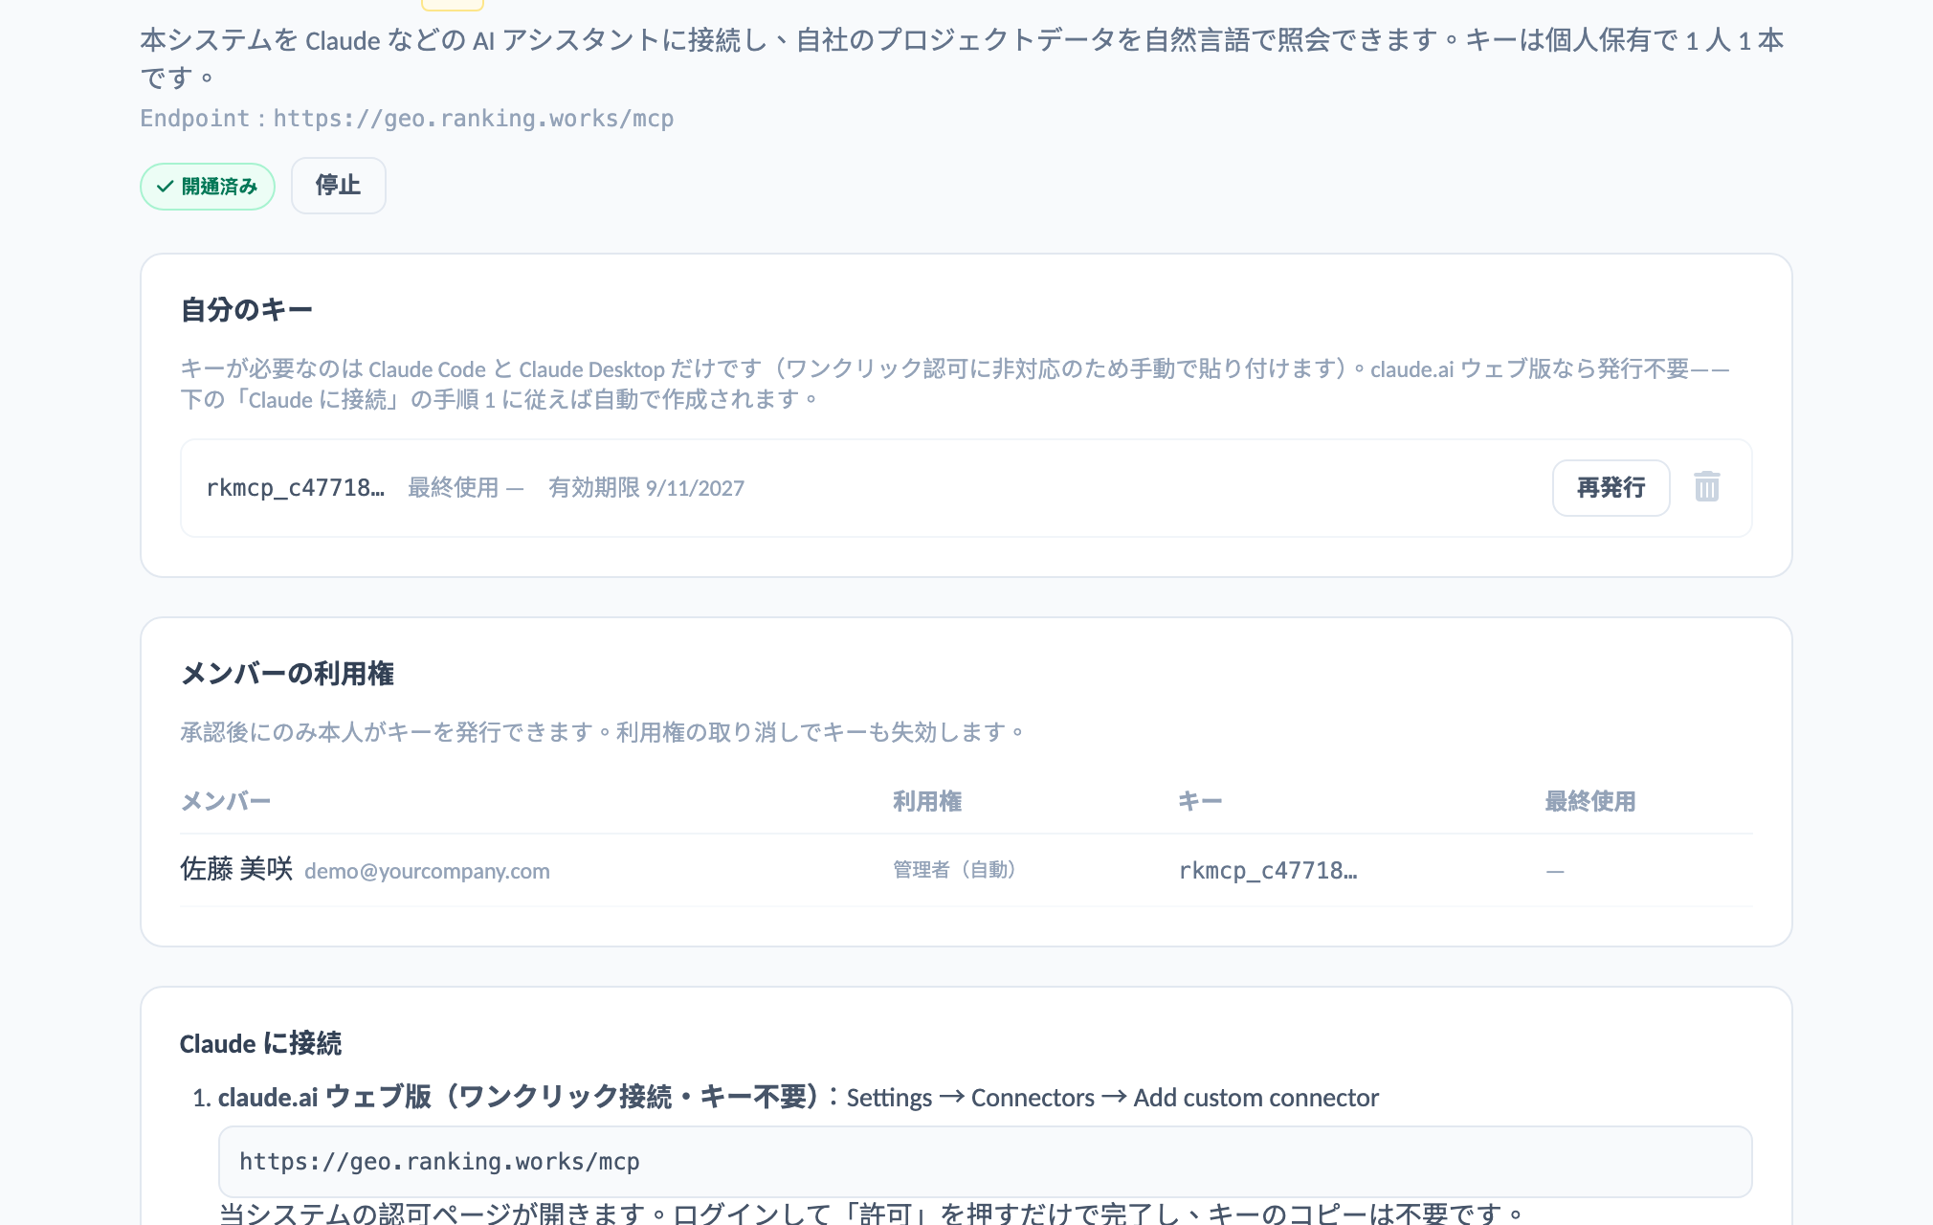Image resolution: width=1933 pixels, height=1225 pixels.
Task: Click the メンバーの利用権 heading
Action: click(287, 674)
